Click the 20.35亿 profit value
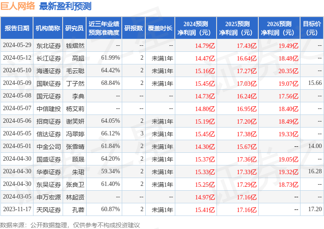This screenshot has width=324, height=229. click(x=288, y=71)
